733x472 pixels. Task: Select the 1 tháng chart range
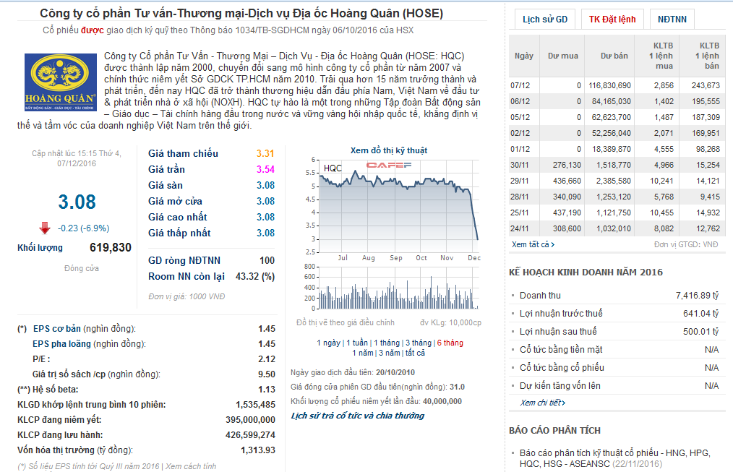pyautogui.click(x=387, y=343)
